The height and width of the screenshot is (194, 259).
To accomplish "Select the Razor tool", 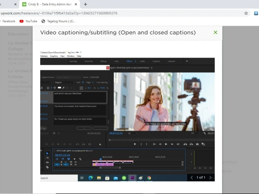I will coord(47,167).
